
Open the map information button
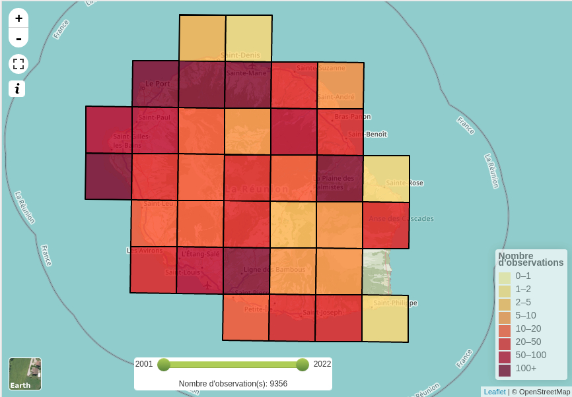[x=17, y=88]
